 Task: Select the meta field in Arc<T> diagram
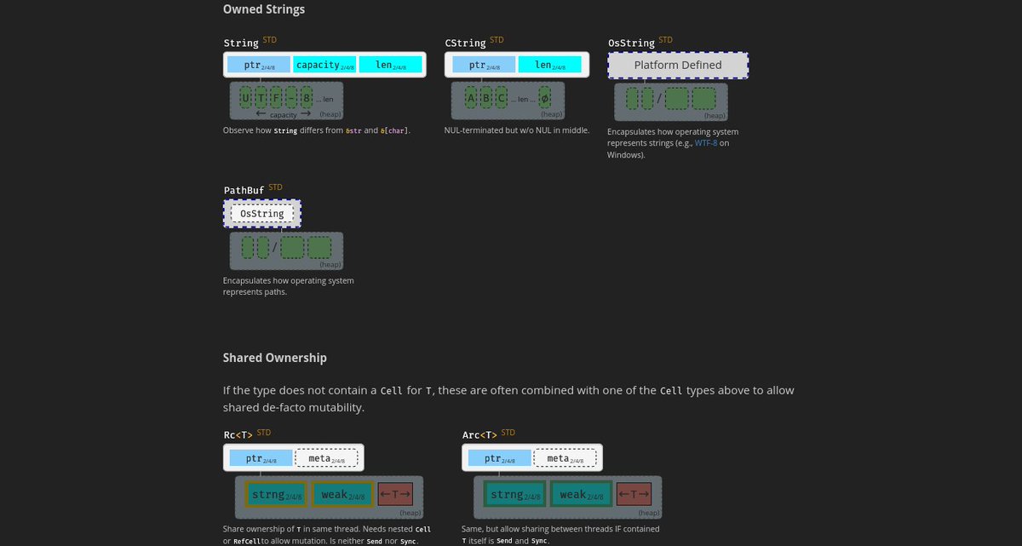565,458
